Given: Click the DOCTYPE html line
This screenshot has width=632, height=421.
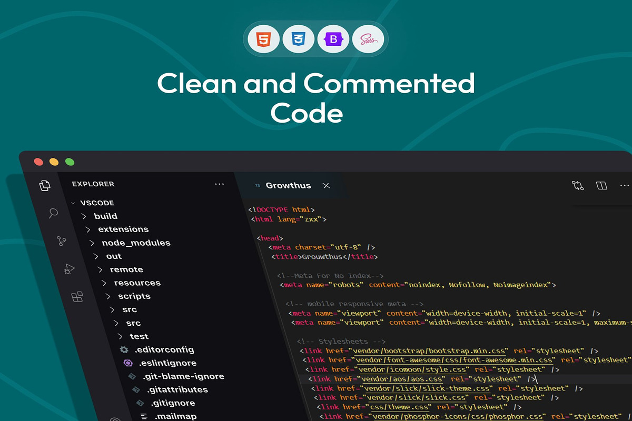Looking at the screenshot, I should click(281, 209).
